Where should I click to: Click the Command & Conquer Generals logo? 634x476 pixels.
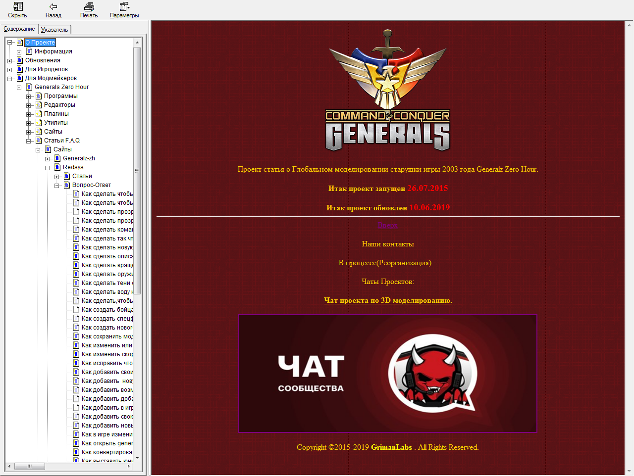click(388, 91)
